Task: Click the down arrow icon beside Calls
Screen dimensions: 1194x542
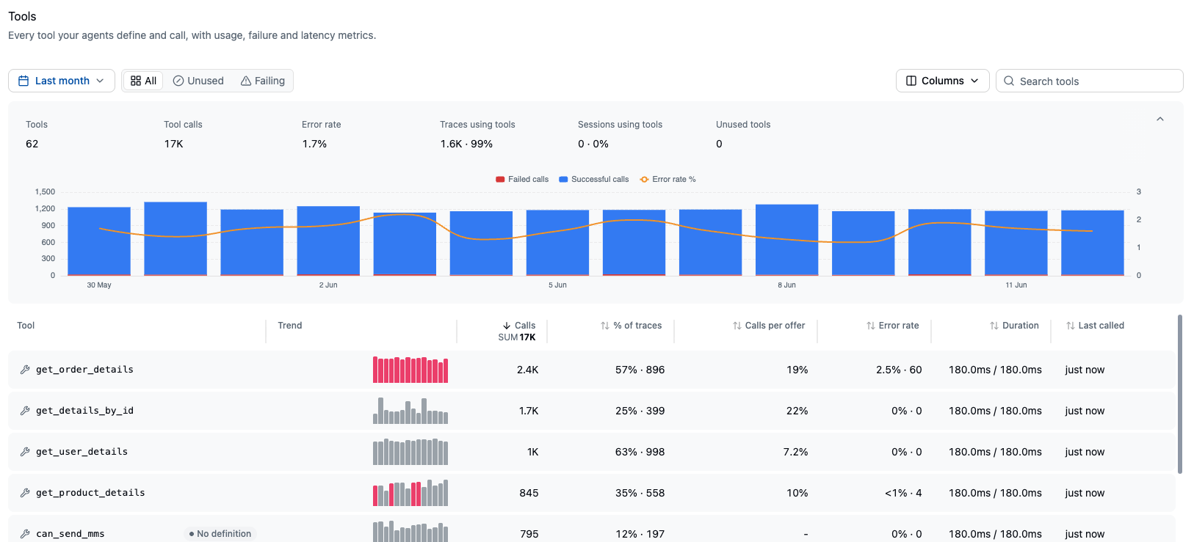Action: pos(507,326)
